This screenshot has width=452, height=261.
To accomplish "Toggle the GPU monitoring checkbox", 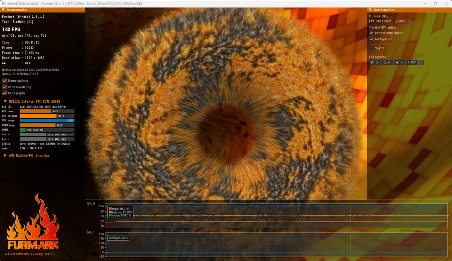I will 4,87.
